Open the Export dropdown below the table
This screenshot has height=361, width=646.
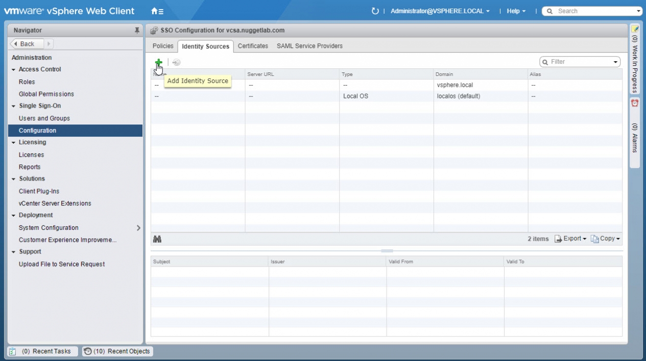click(571, 239)
